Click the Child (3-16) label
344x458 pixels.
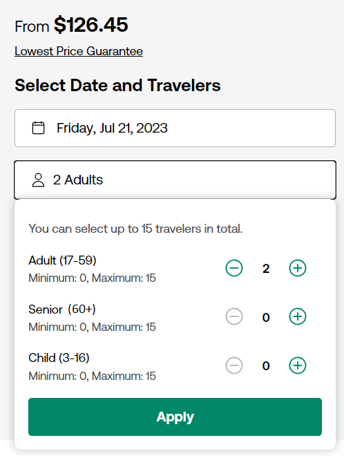(x=59, y=358)
